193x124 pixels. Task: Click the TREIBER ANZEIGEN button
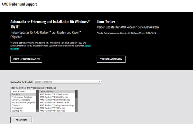coord(111,59)
